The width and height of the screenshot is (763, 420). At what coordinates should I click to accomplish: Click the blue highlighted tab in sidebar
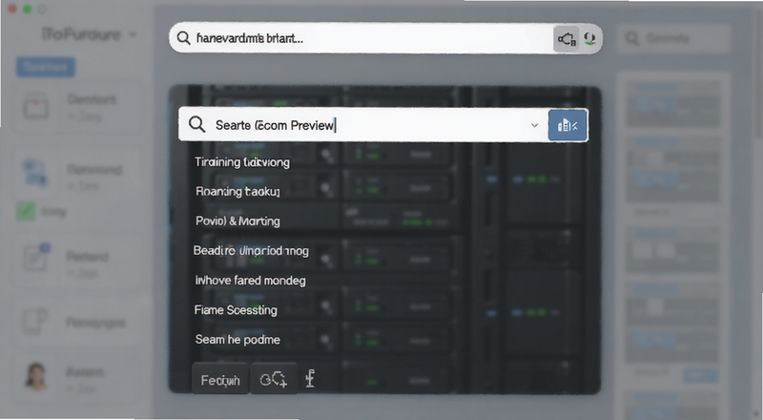pyautogui.click(x=46, y=67)
